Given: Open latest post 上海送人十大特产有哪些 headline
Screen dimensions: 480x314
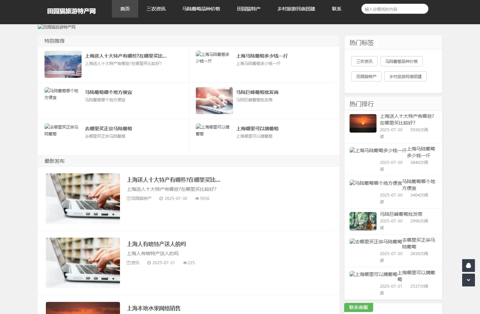Looking at the screenshot, I should 174,180.
